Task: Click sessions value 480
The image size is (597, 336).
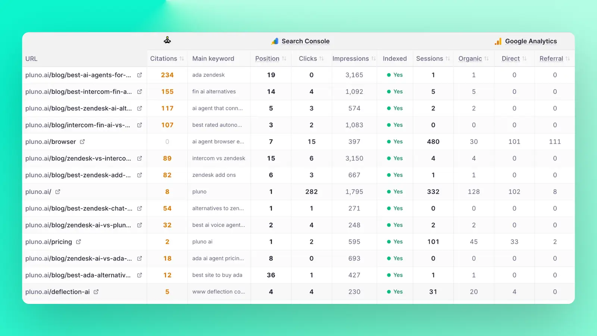Action: tap(433, 141)
